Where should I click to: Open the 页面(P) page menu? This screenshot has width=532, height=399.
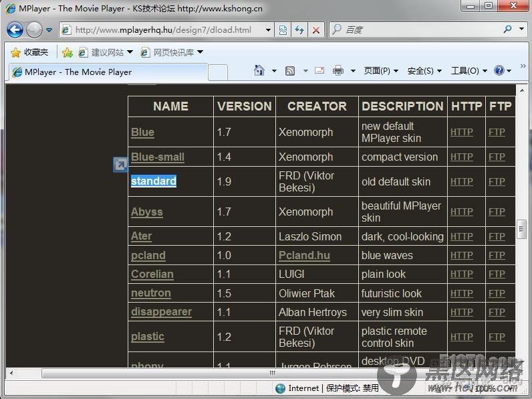pos(380,71)
